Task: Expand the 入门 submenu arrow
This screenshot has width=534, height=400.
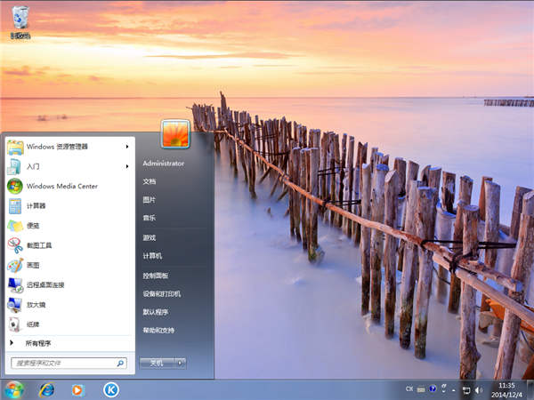Action: 127,166
